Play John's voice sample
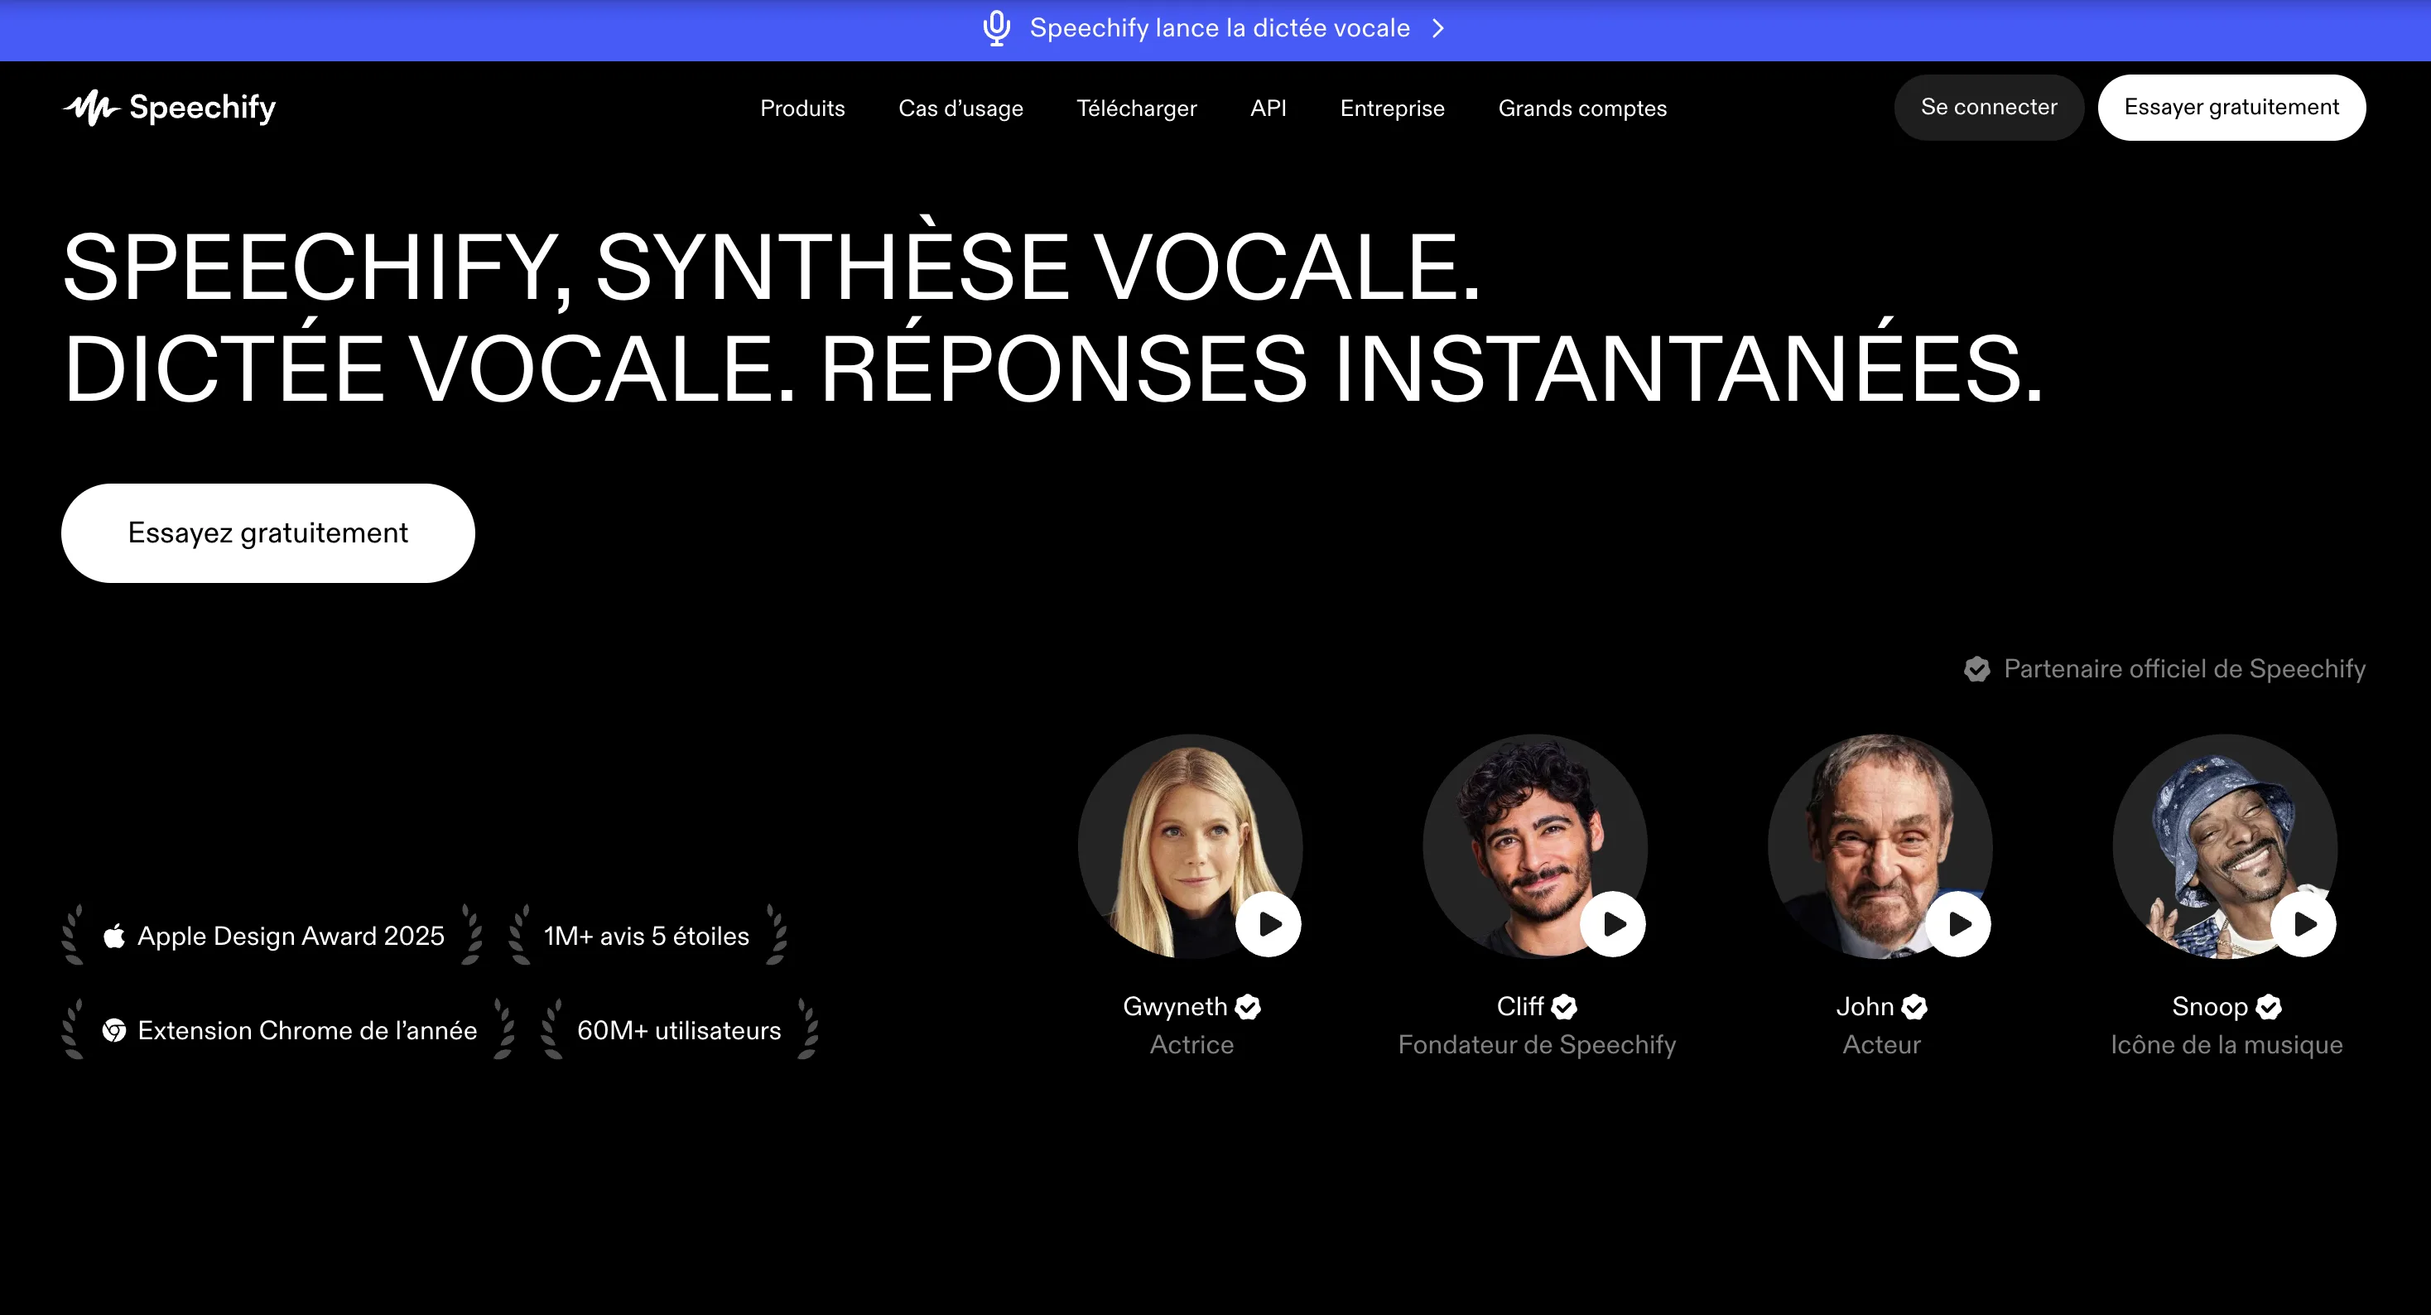 1958,924
